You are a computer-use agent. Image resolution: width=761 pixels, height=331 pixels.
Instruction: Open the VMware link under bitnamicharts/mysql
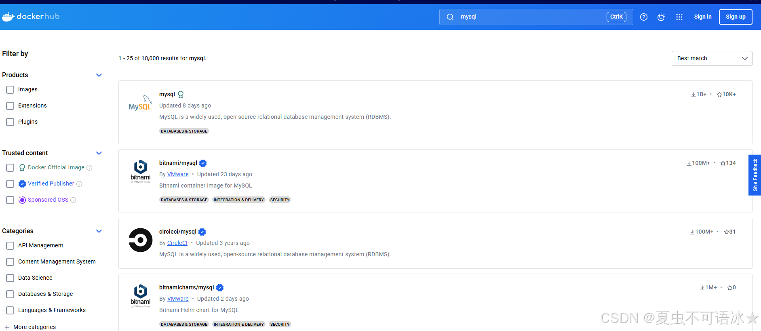[178, 299]
